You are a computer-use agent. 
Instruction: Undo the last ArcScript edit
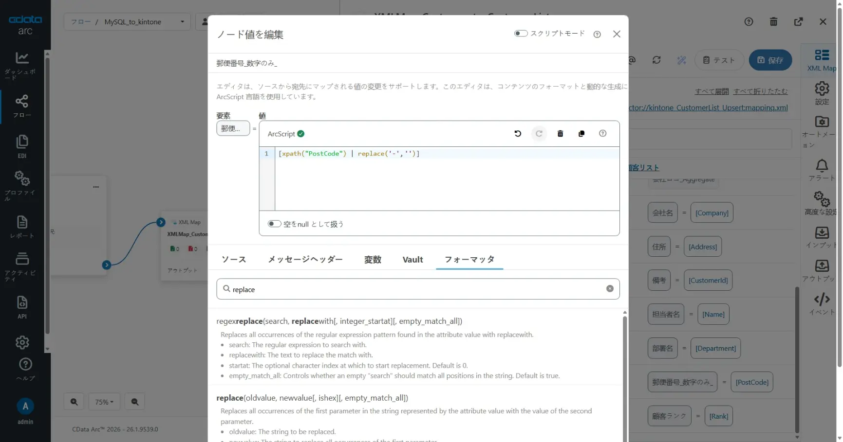(x=518, y=133)
